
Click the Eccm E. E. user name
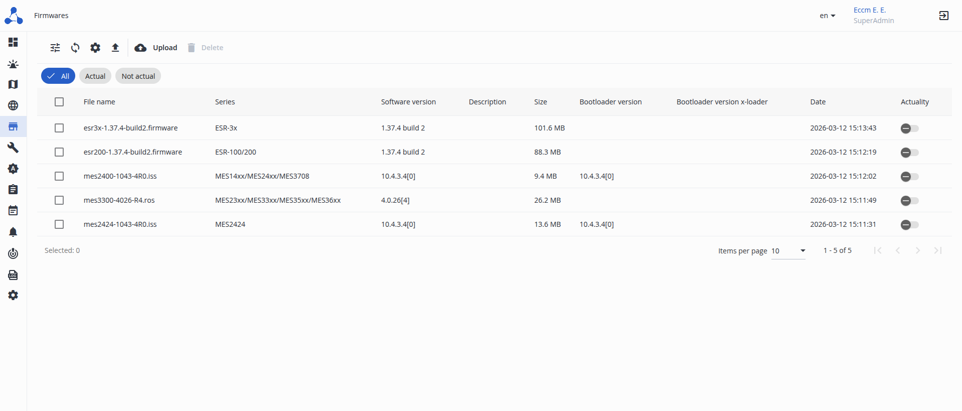tap(869, 10)
